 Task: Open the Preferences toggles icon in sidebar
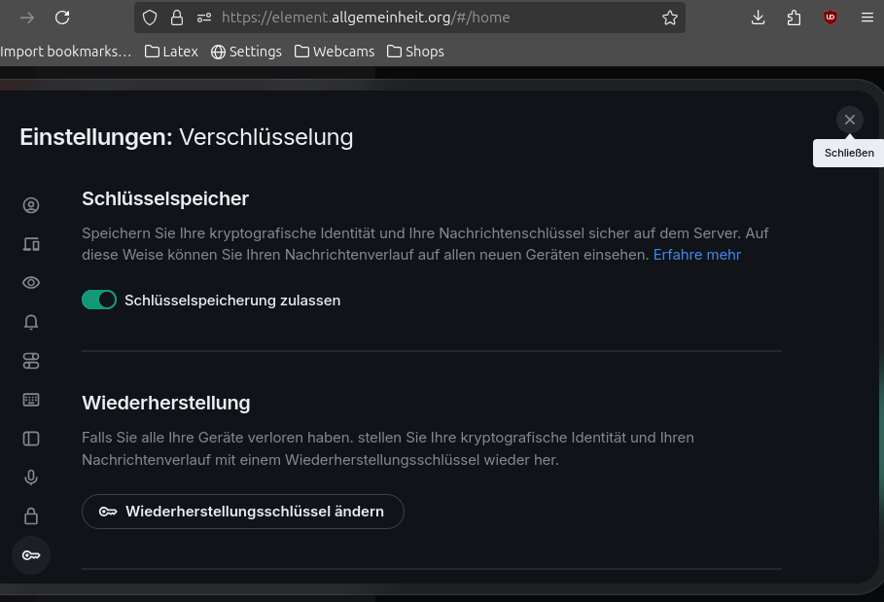(31, 361)
